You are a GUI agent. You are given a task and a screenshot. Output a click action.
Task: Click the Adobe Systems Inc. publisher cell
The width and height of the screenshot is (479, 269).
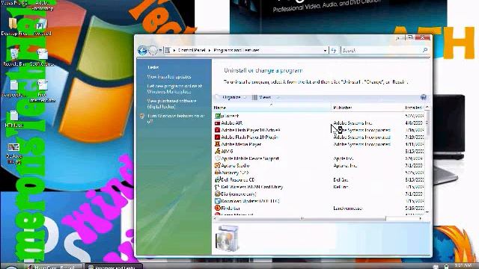353,123
